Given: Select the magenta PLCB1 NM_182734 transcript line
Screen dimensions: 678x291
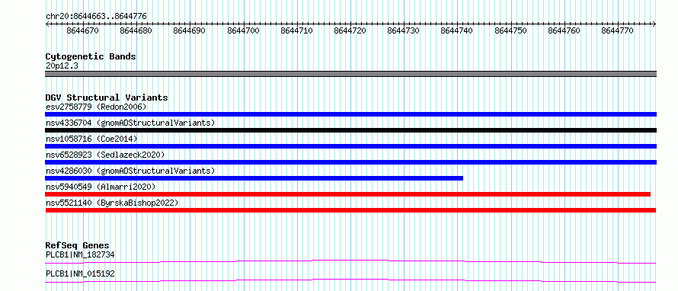Looking at the screenshot, I should (x=350, y=261).
